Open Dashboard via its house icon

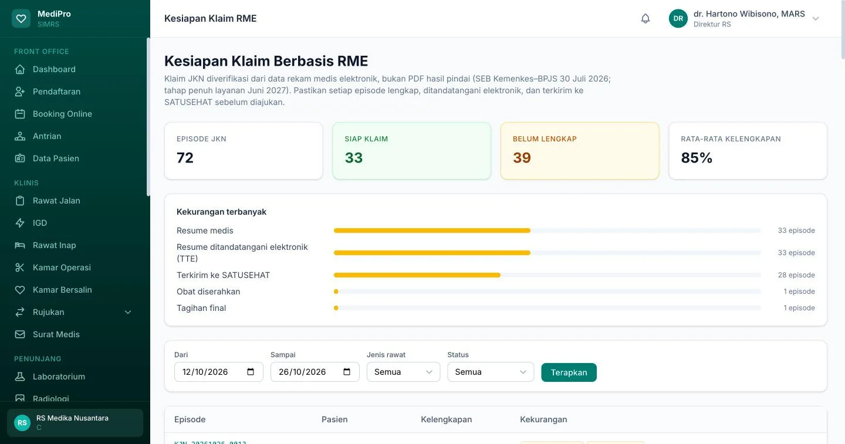pyautogui.click(x=20, y=69)
